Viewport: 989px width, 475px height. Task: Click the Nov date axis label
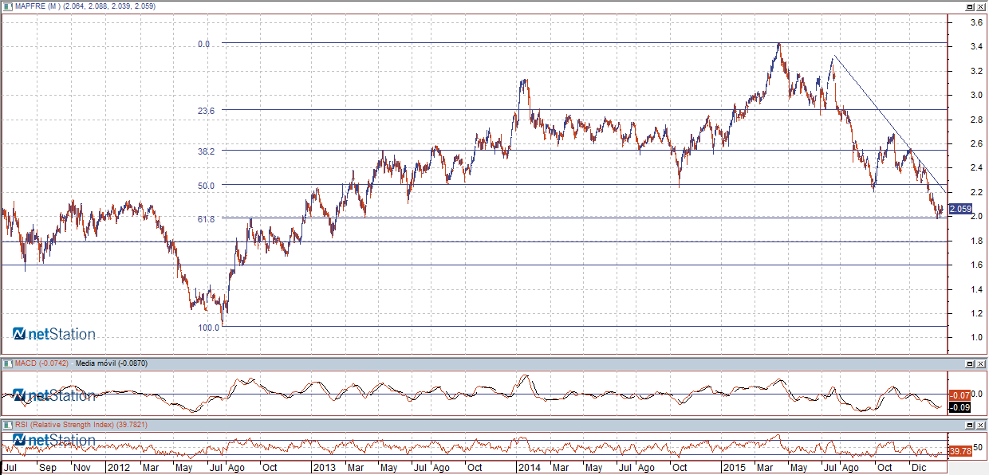(81, 468)
